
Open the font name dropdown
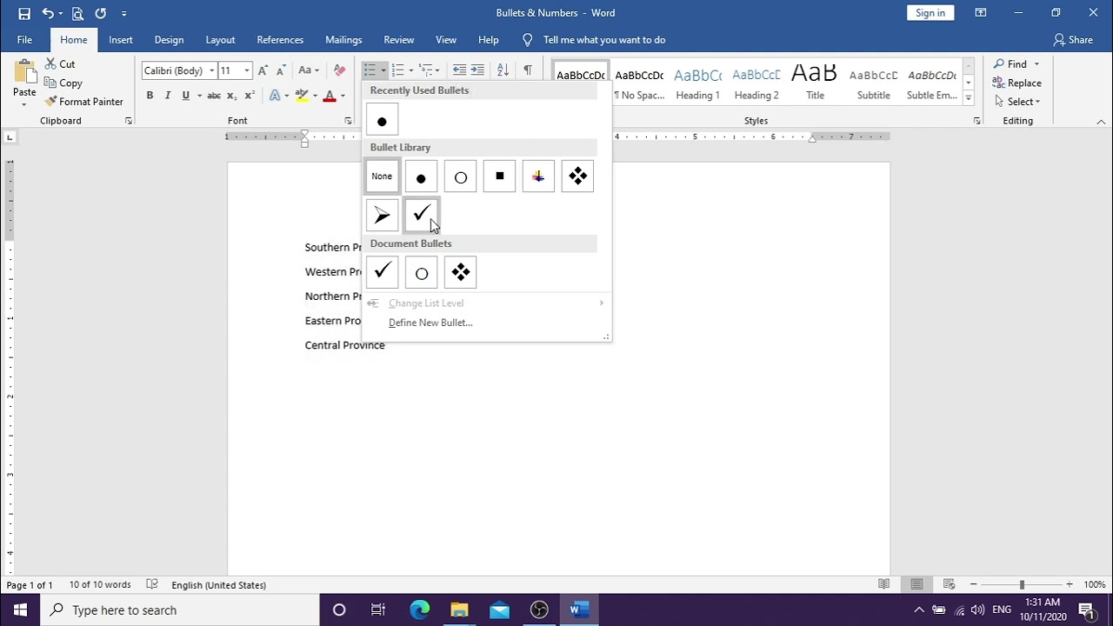click(211, 70)
